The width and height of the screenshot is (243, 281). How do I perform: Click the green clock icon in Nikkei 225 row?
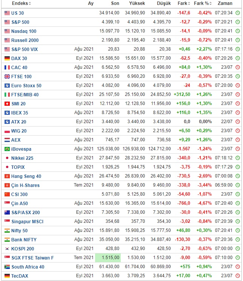tap(238, 158)
